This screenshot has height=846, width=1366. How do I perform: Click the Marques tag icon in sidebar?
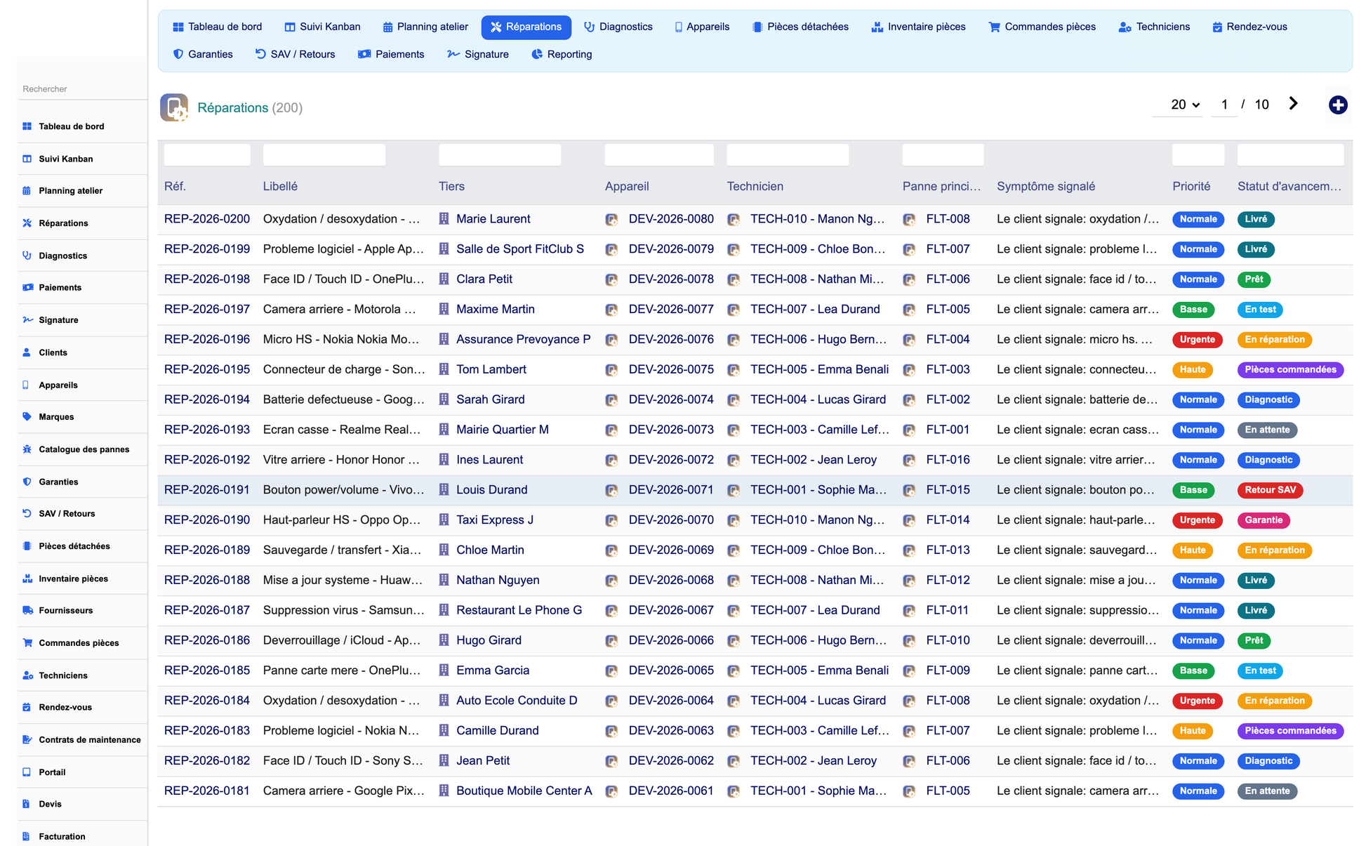click(x=27, y=417)
